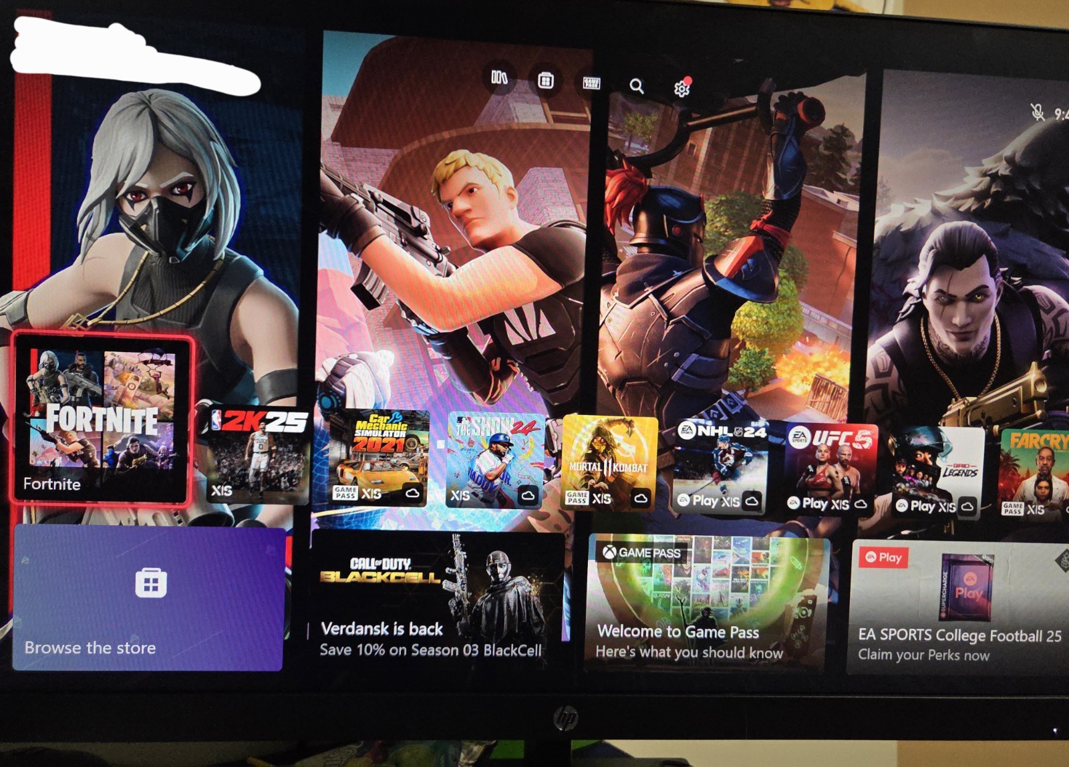1069x767 pixels.
Task: Open My games & apps library icon
Action: (x=499, y=78)
